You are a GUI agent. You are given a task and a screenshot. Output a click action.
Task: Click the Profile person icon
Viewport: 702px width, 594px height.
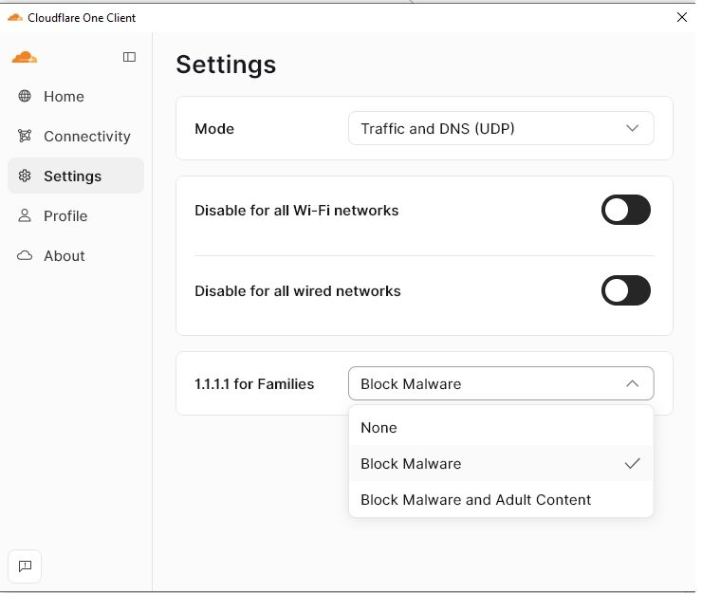25,215
